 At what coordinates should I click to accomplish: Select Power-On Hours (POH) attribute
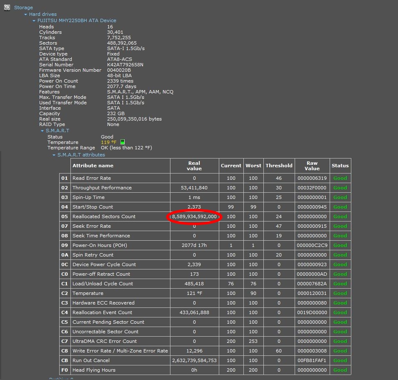[100, 245]
